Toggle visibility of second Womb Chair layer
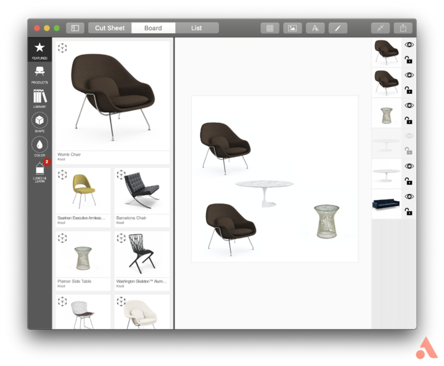The image size is (444, 366). point(409,75)
